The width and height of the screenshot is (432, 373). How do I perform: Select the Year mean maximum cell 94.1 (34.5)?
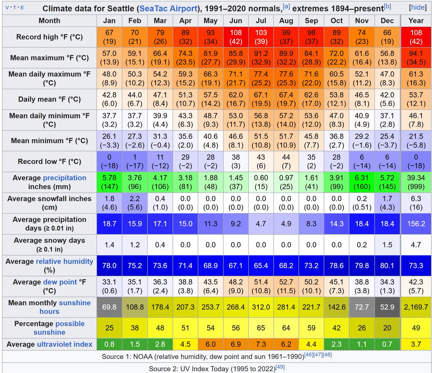(416, 58)
